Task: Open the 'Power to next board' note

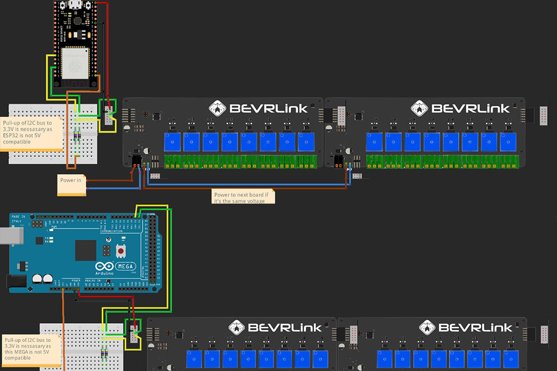Action: point(243,196)
